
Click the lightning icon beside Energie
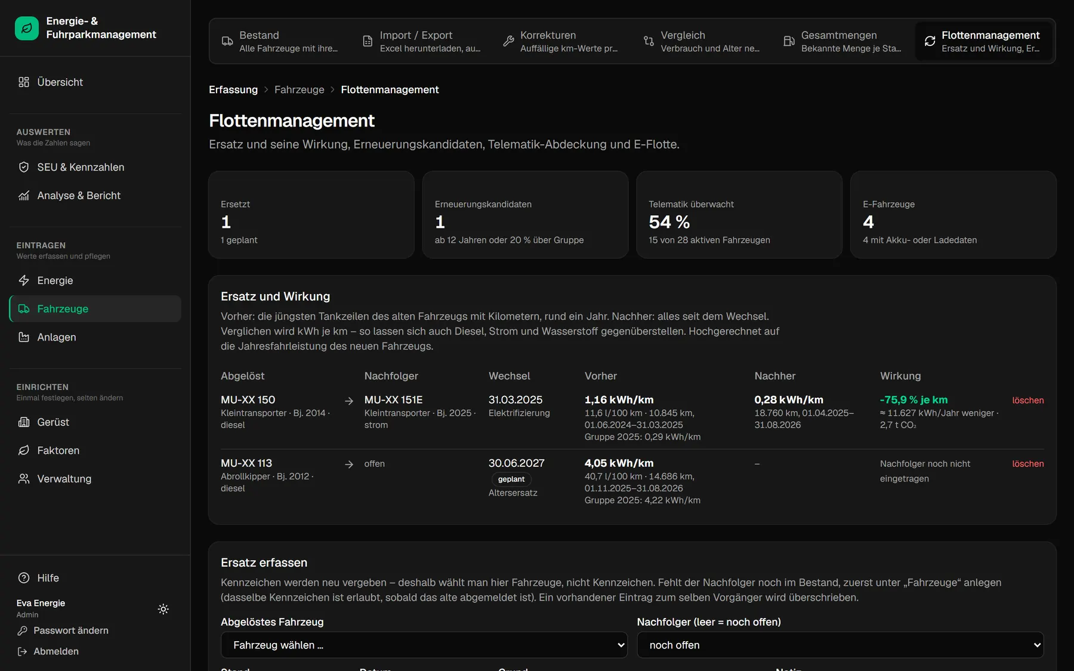click(x=24, y=280)
